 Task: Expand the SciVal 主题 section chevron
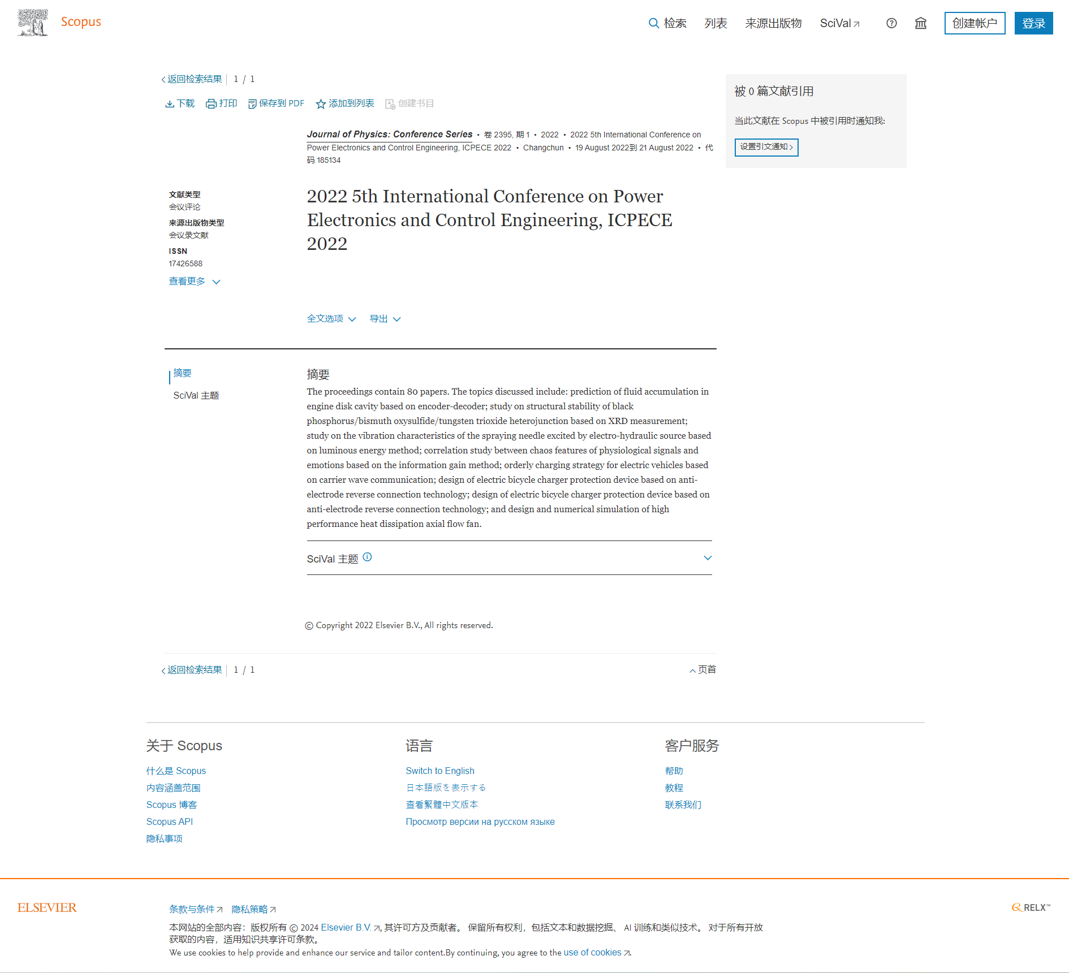coord(708,558)
